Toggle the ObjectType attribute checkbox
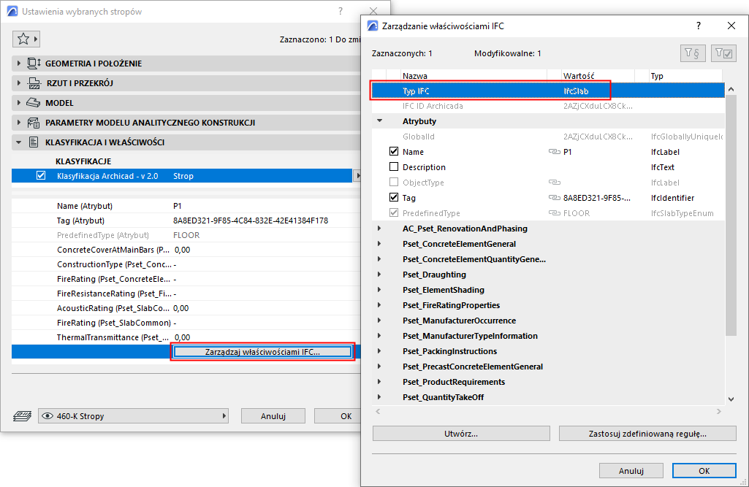 click(394, 182)
